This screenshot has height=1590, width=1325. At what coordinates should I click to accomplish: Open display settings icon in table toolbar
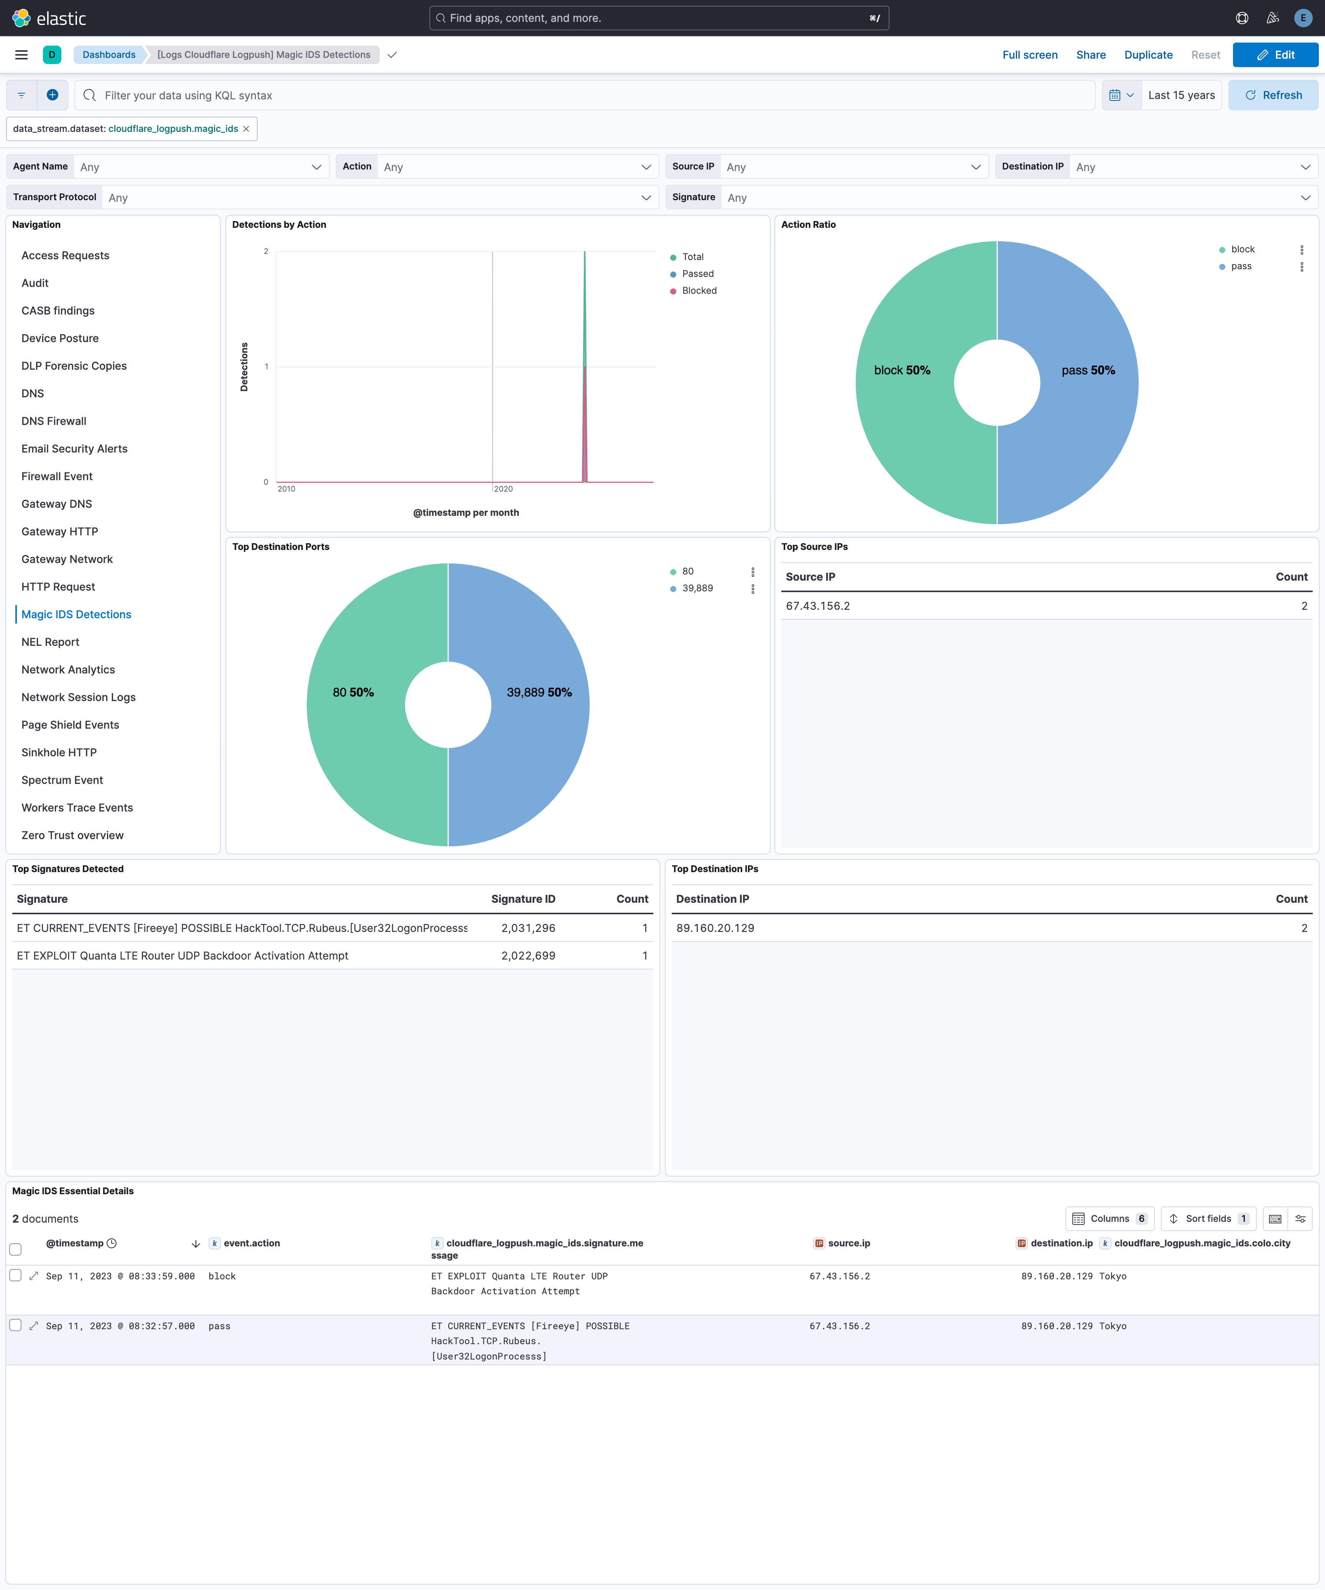coord(1300,1218)
